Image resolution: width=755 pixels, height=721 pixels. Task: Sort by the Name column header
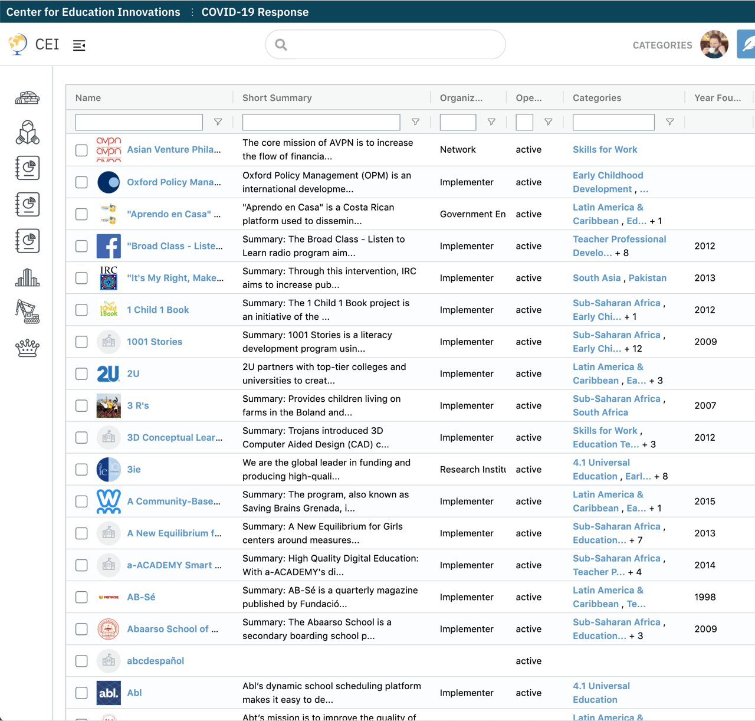pos(88,98)
